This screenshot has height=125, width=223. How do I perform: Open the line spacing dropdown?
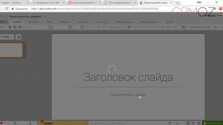click(169, 27)
